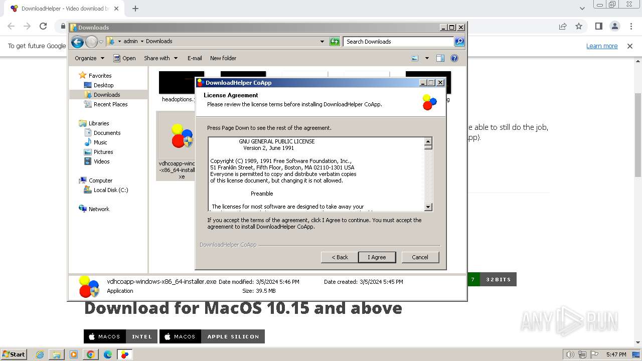Click Open in the Explorer toolbar
The image size is (642, 361).
[x=124, y=58]
